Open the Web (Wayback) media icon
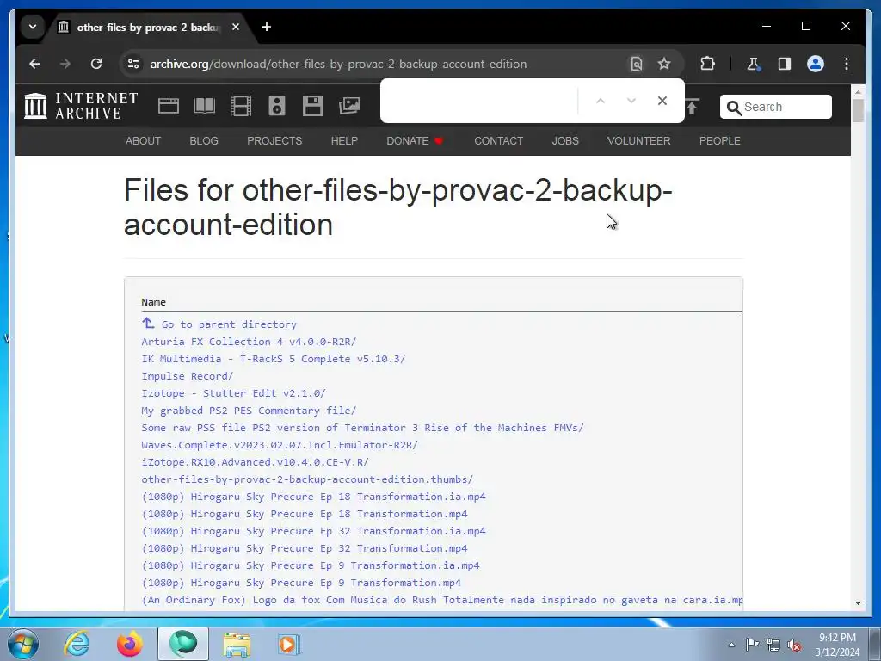Viewport: 881px width, 661px height. [x=168, y=106]
